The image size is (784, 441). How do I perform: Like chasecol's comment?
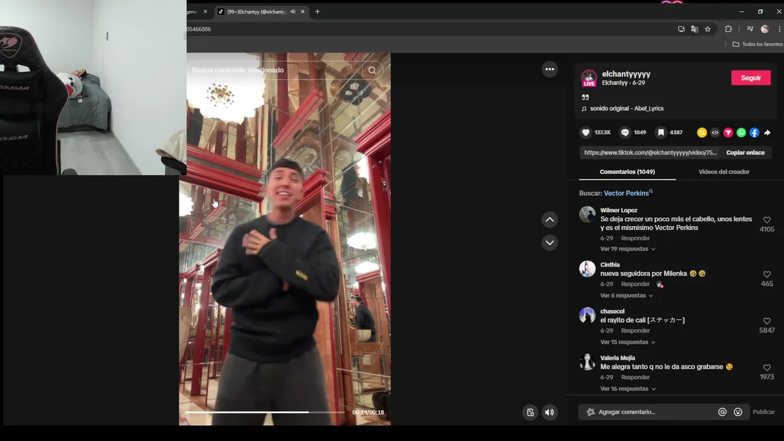point(767,321)
